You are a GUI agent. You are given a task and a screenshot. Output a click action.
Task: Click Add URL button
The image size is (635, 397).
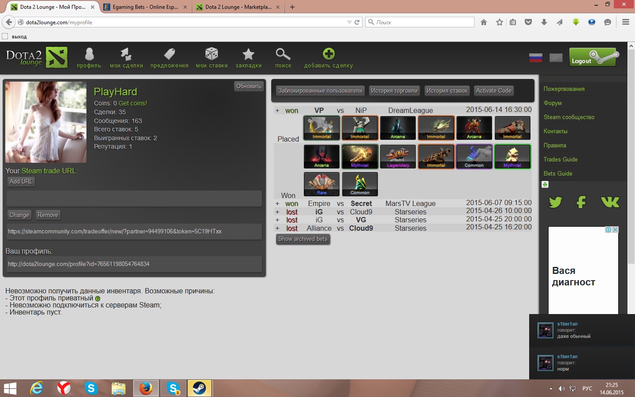pyautogui.click(x=21, y=182)
